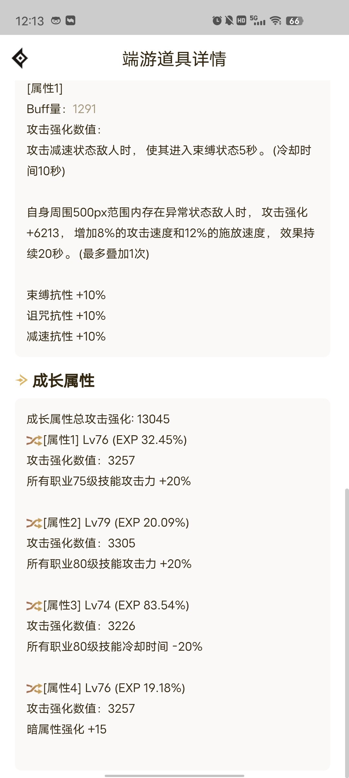The image size is (349, 778).
Task: Tap the arrow icon before 成长属性
Action: point(21,380)
